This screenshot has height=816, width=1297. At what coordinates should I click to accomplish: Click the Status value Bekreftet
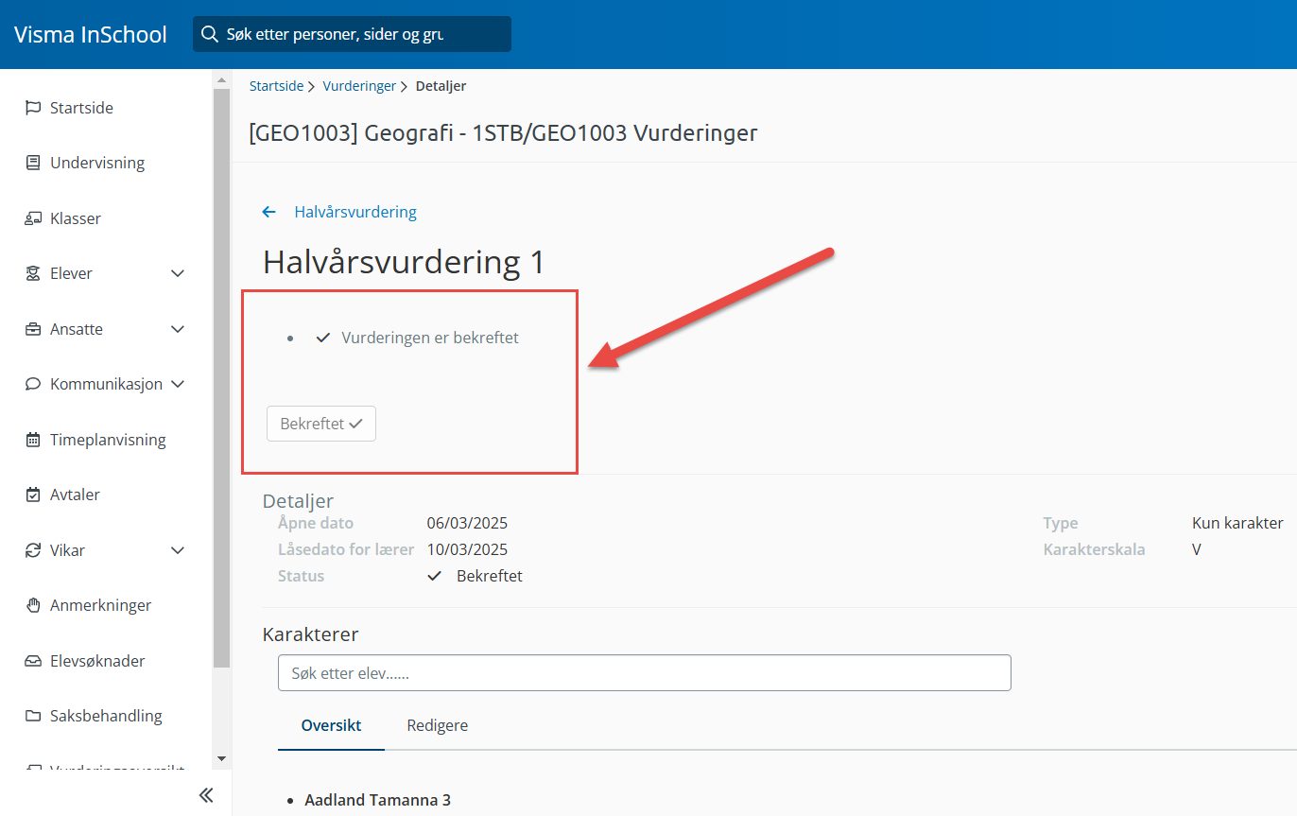[489, 576]
